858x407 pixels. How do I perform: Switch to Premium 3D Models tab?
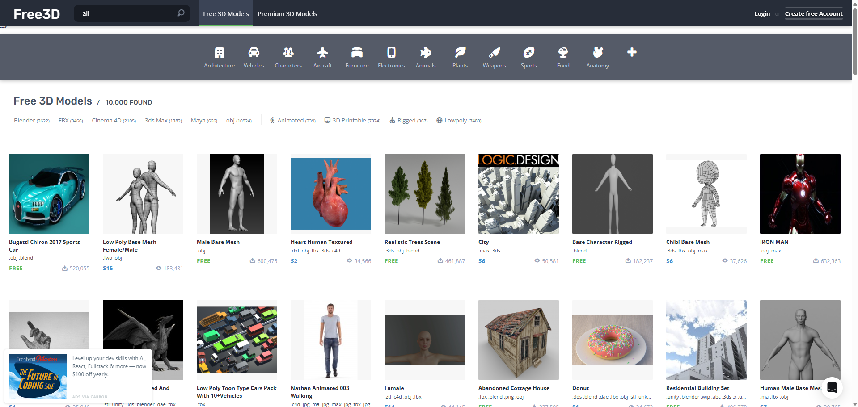coord(287,14)
